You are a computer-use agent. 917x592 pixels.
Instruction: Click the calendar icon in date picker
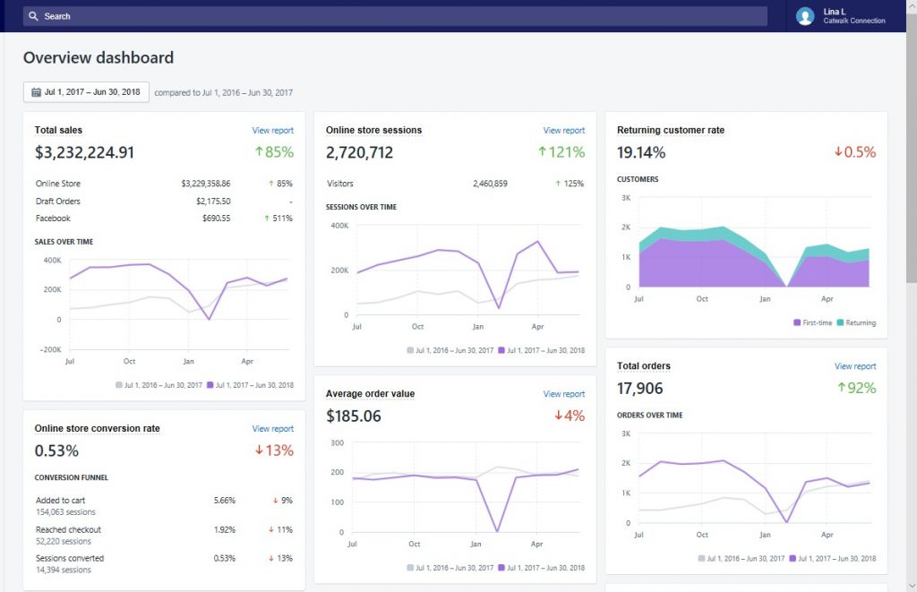click(36, 92)
